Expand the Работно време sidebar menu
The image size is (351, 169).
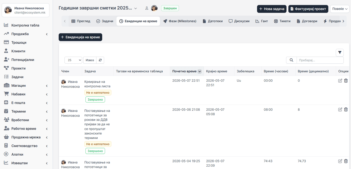coord(26,128)
